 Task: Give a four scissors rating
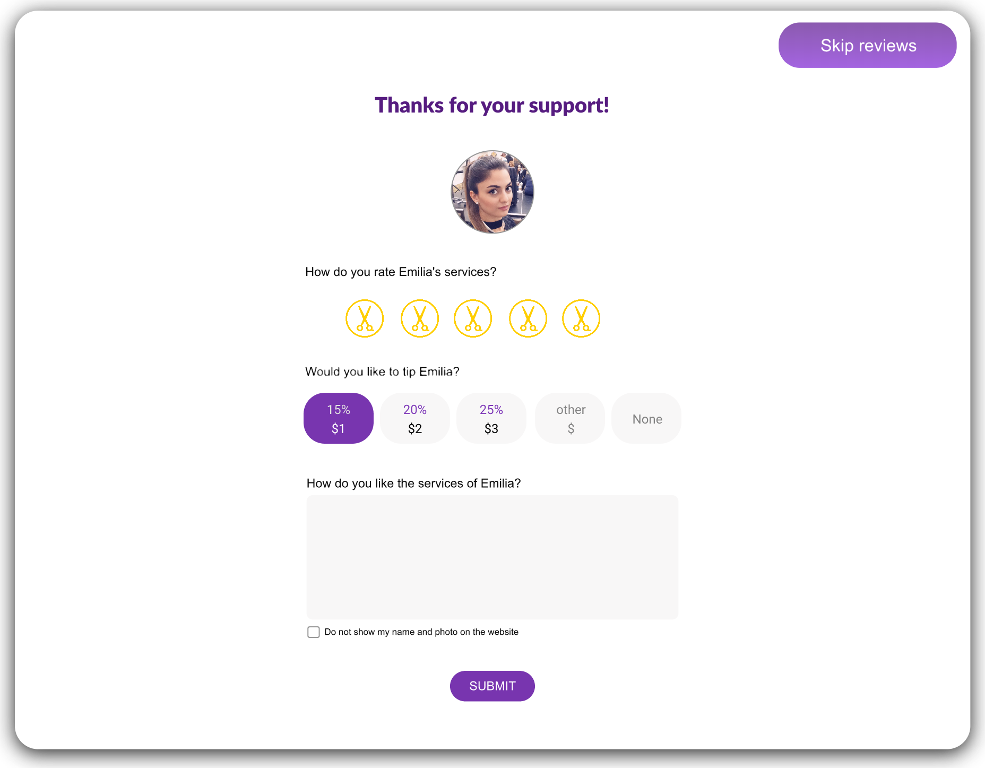pos(528,318)
